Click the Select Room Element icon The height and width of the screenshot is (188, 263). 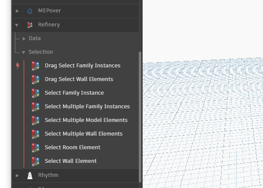pos(35,148)
